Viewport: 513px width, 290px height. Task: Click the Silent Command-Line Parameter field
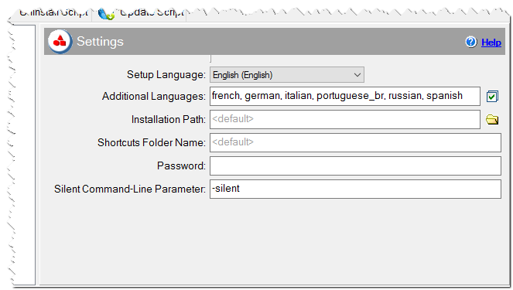(355, 189)
